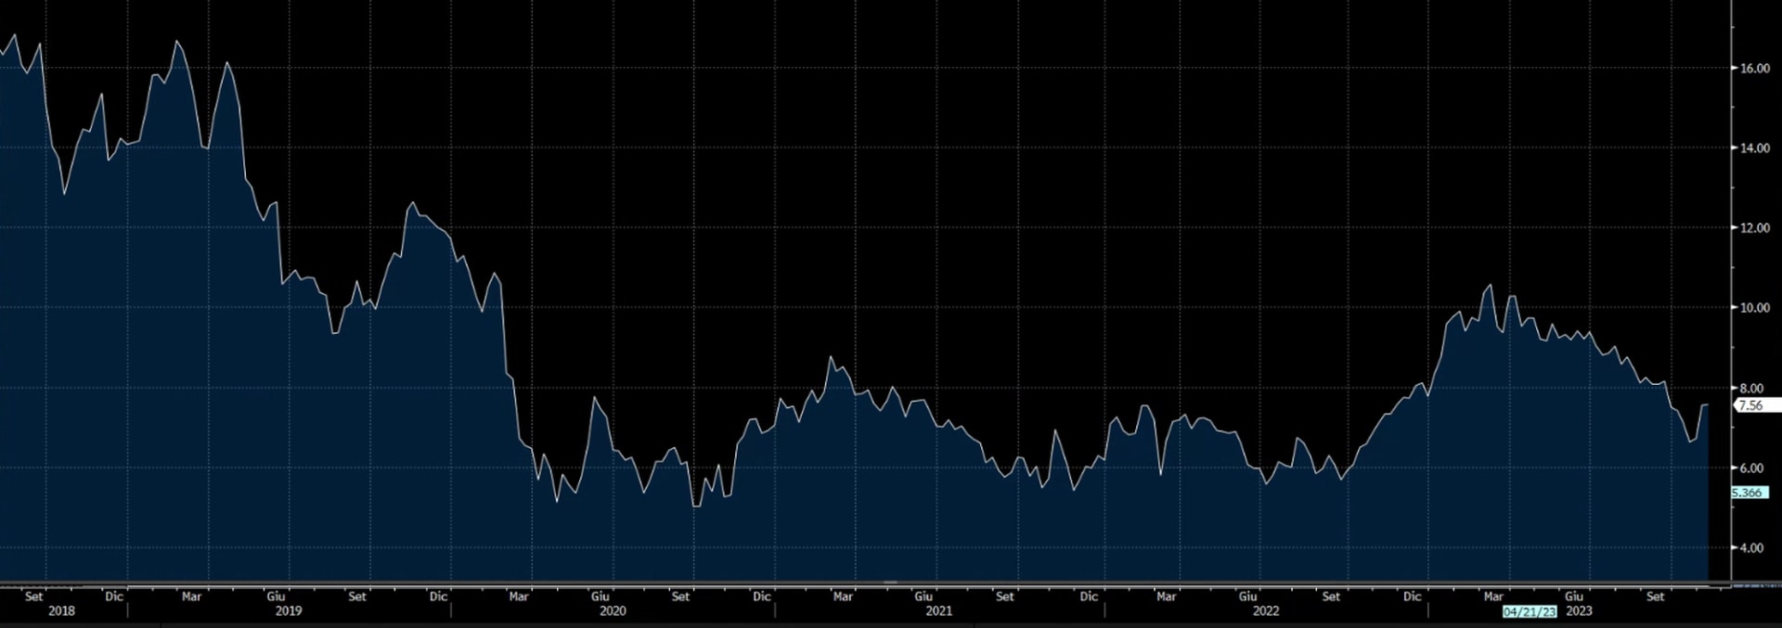
Task: Click the 2019 year label
Action: (x=289, y=611)
